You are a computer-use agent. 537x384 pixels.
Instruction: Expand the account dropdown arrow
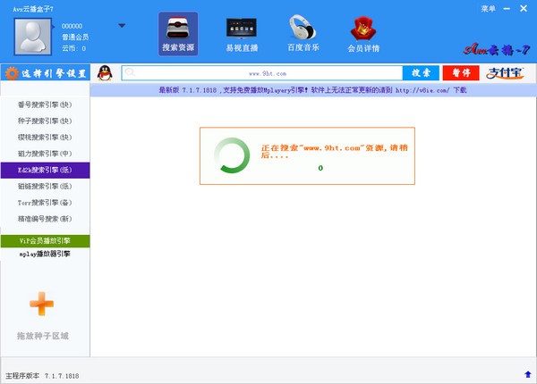[x=122, y=26]
